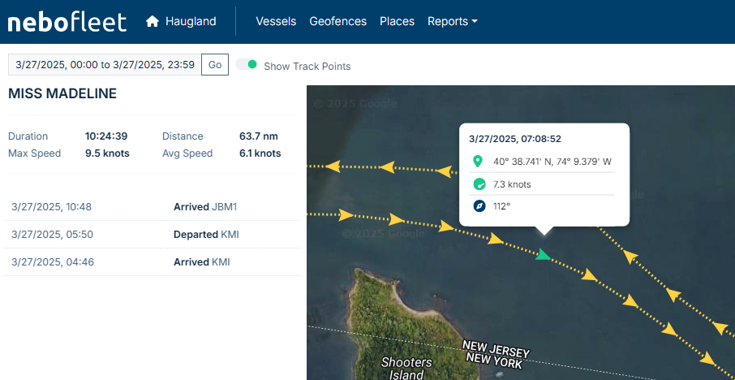Viewport: 735px width, 380px height.
Task: Toggle the Show Track Points switch
Action: coord(247,65)
